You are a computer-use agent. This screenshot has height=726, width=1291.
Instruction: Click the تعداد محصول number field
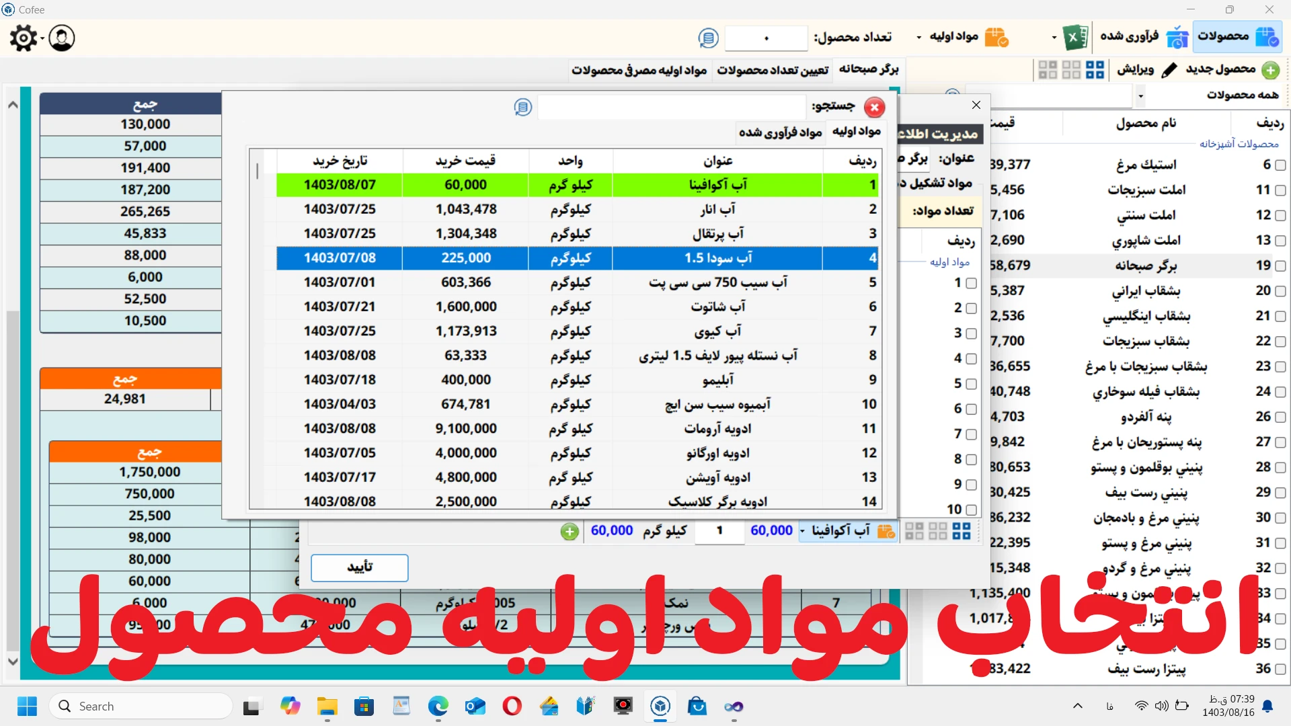point(766,38)
